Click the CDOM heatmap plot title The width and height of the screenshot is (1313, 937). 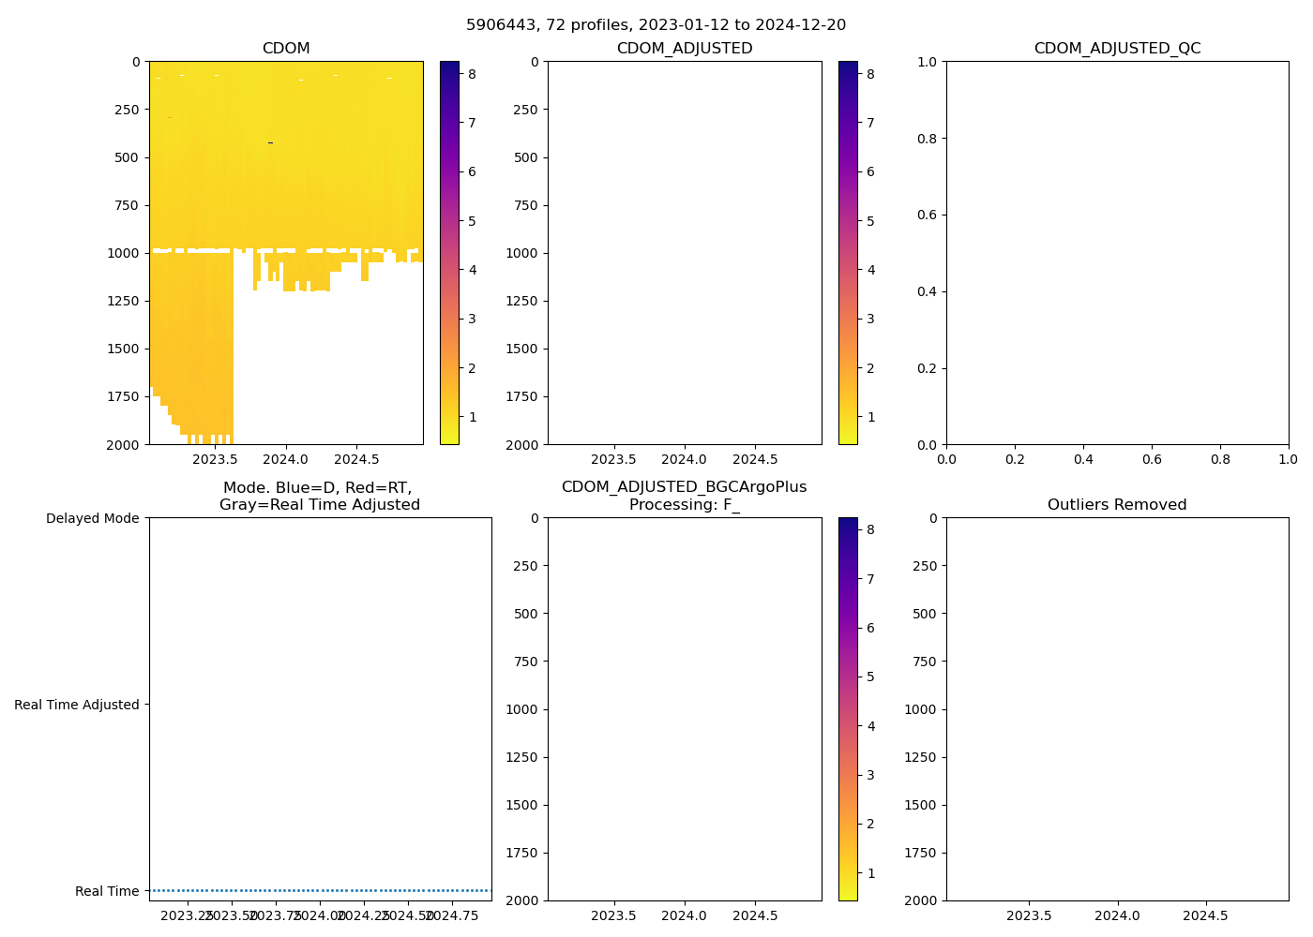coord(286,49)
